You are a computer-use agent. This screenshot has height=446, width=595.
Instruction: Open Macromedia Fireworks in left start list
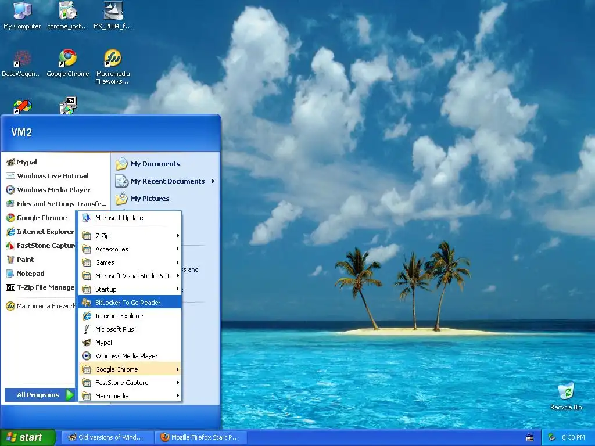pyautogui.click(x=40, y=306)
